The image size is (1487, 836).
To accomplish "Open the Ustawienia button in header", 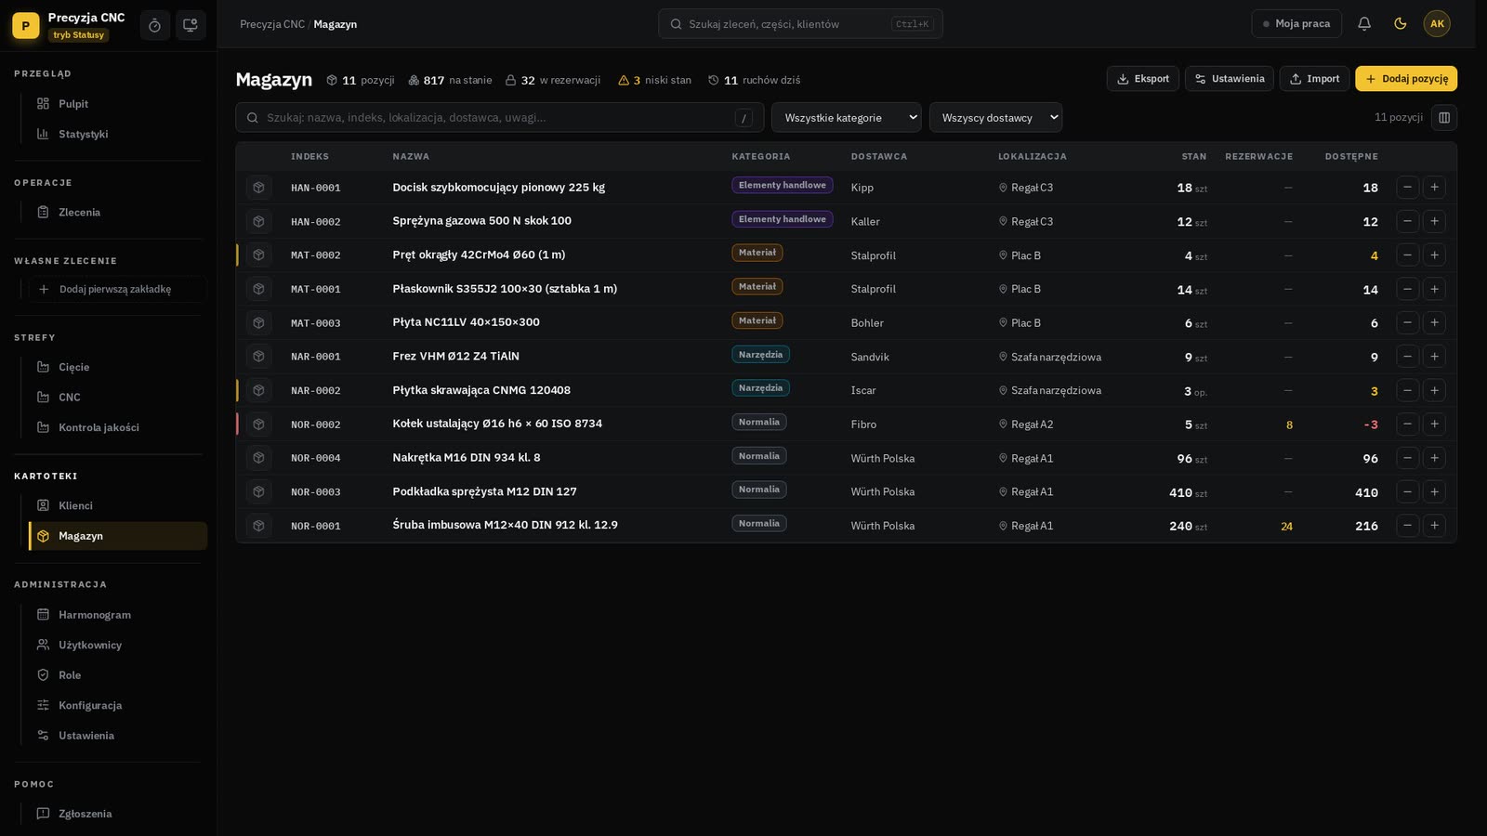I will click(x=1229, y=79).
